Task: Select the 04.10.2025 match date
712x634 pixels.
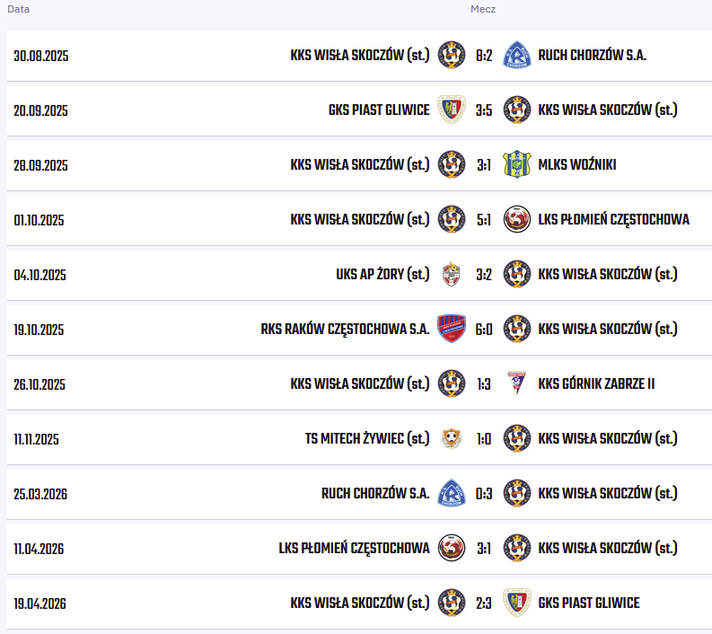Action: (40, 276)
